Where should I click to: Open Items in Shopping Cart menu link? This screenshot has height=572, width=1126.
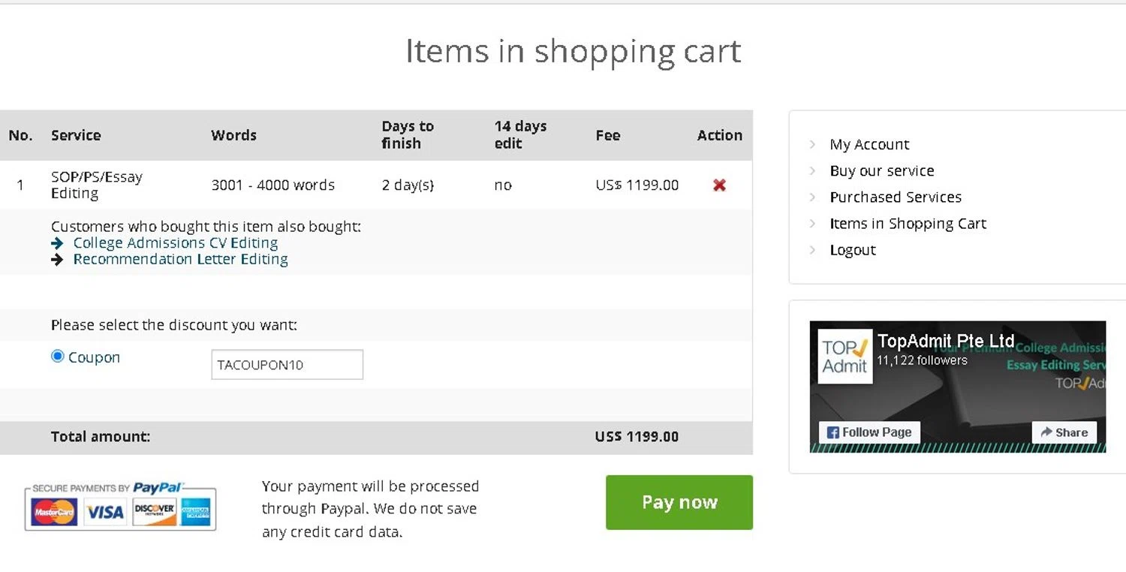[908, 224]
